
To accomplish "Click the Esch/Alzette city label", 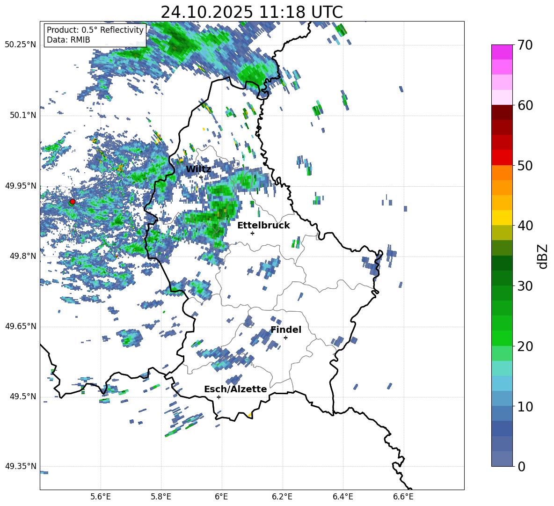I will coord(235,389).
